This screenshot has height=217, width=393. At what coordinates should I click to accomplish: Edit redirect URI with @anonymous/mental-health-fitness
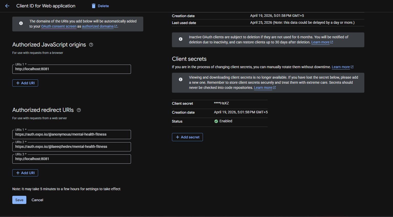pyautogui.click(x=72, y=135)
